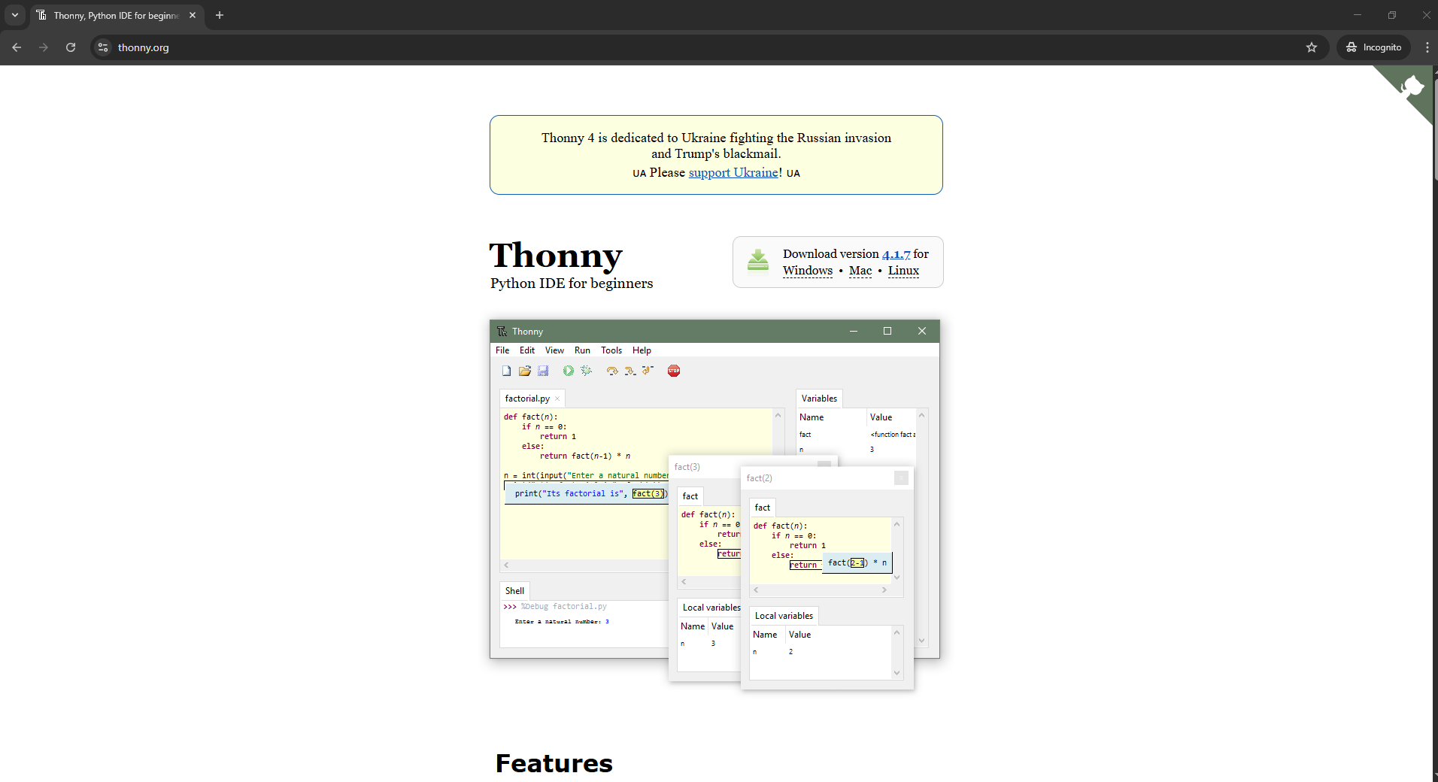1438x782 pixels.
Task: Reload the thonny.org page
Action: 71,47
